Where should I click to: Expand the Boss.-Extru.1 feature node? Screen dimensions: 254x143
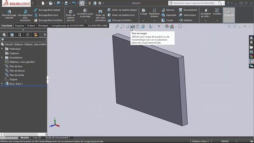(2, 84)
